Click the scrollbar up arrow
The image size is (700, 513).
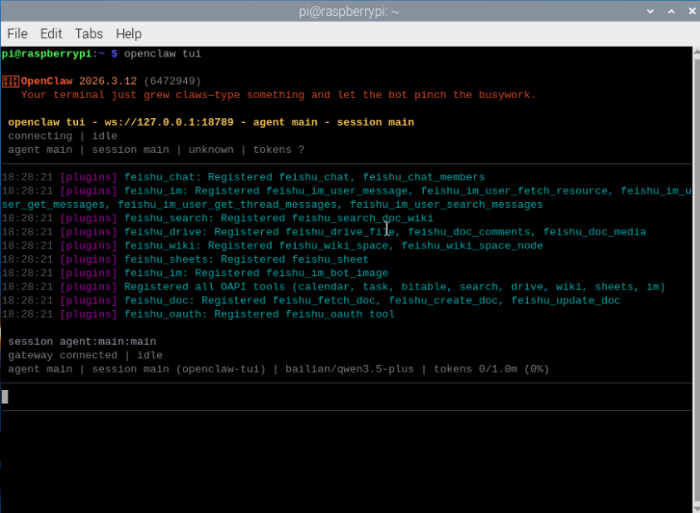pyautogui.click(x=697, y=52)
